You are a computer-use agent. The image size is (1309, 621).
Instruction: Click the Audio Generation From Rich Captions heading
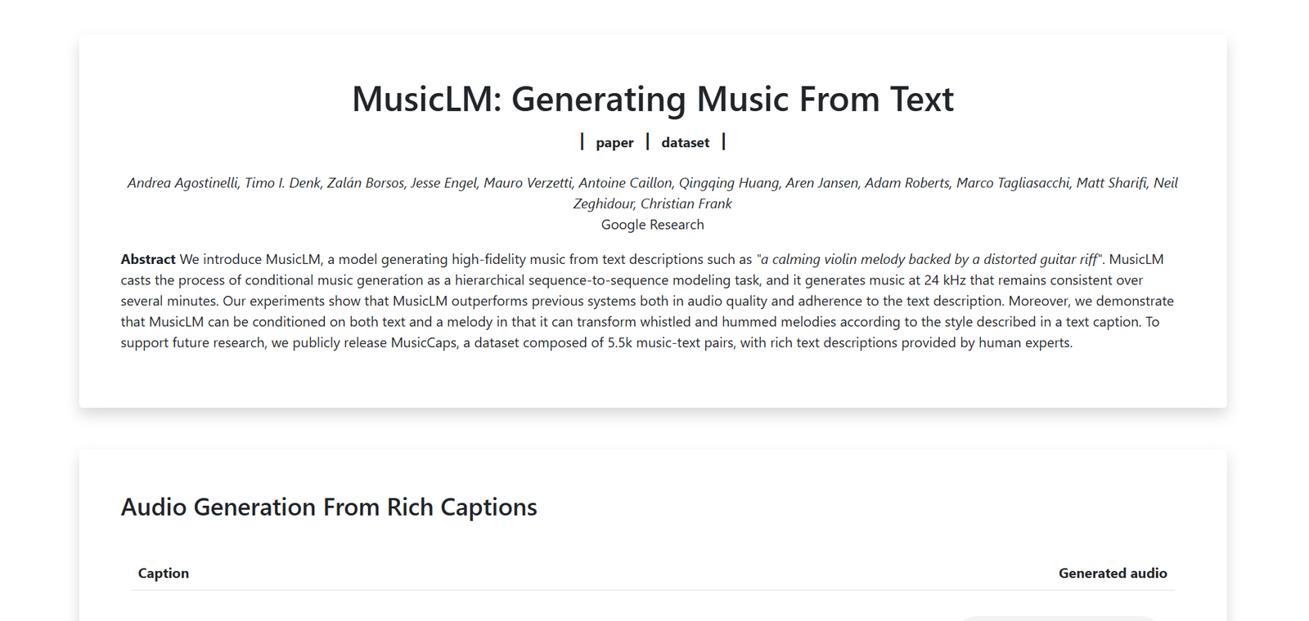coord(329,507)
